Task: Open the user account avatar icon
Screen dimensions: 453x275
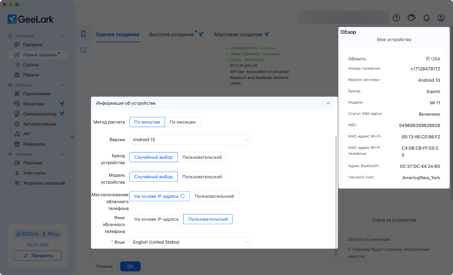Action: [x=441, y=18]
